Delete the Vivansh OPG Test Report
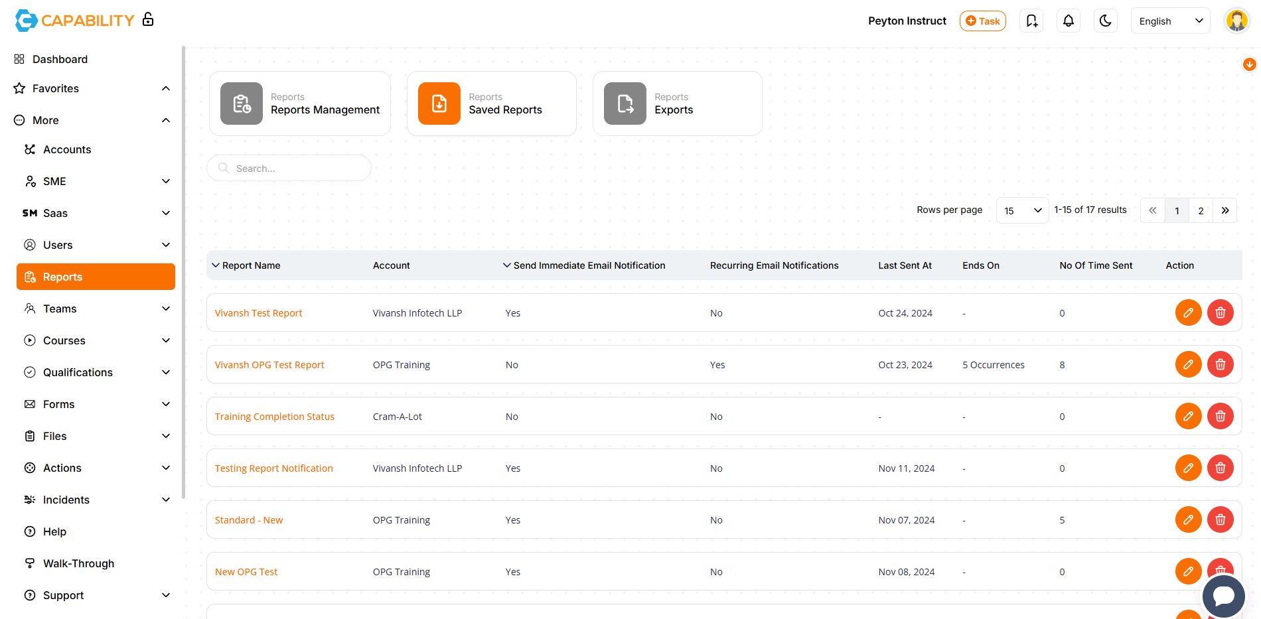Viewport: 1261px width, 619px height. pos(1220,364)
